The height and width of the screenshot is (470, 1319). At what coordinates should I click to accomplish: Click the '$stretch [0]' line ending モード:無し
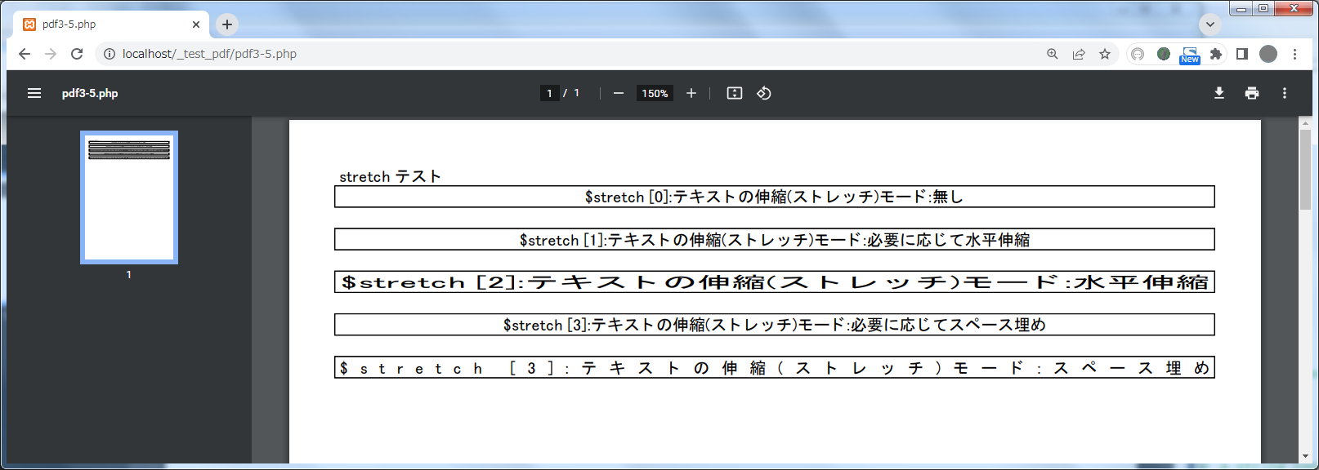(x=775, y=197)
